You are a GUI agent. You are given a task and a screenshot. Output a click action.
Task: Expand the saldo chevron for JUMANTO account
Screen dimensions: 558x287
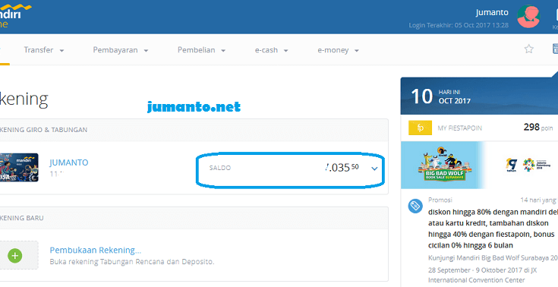(x=374, y=169)
